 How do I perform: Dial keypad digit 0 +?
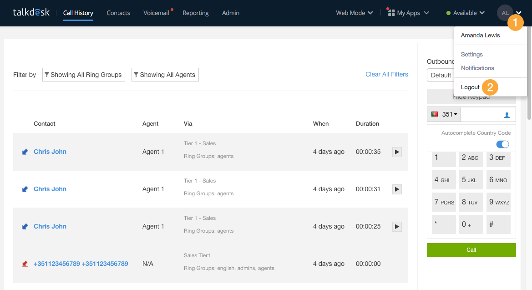(x=471, y=224)
